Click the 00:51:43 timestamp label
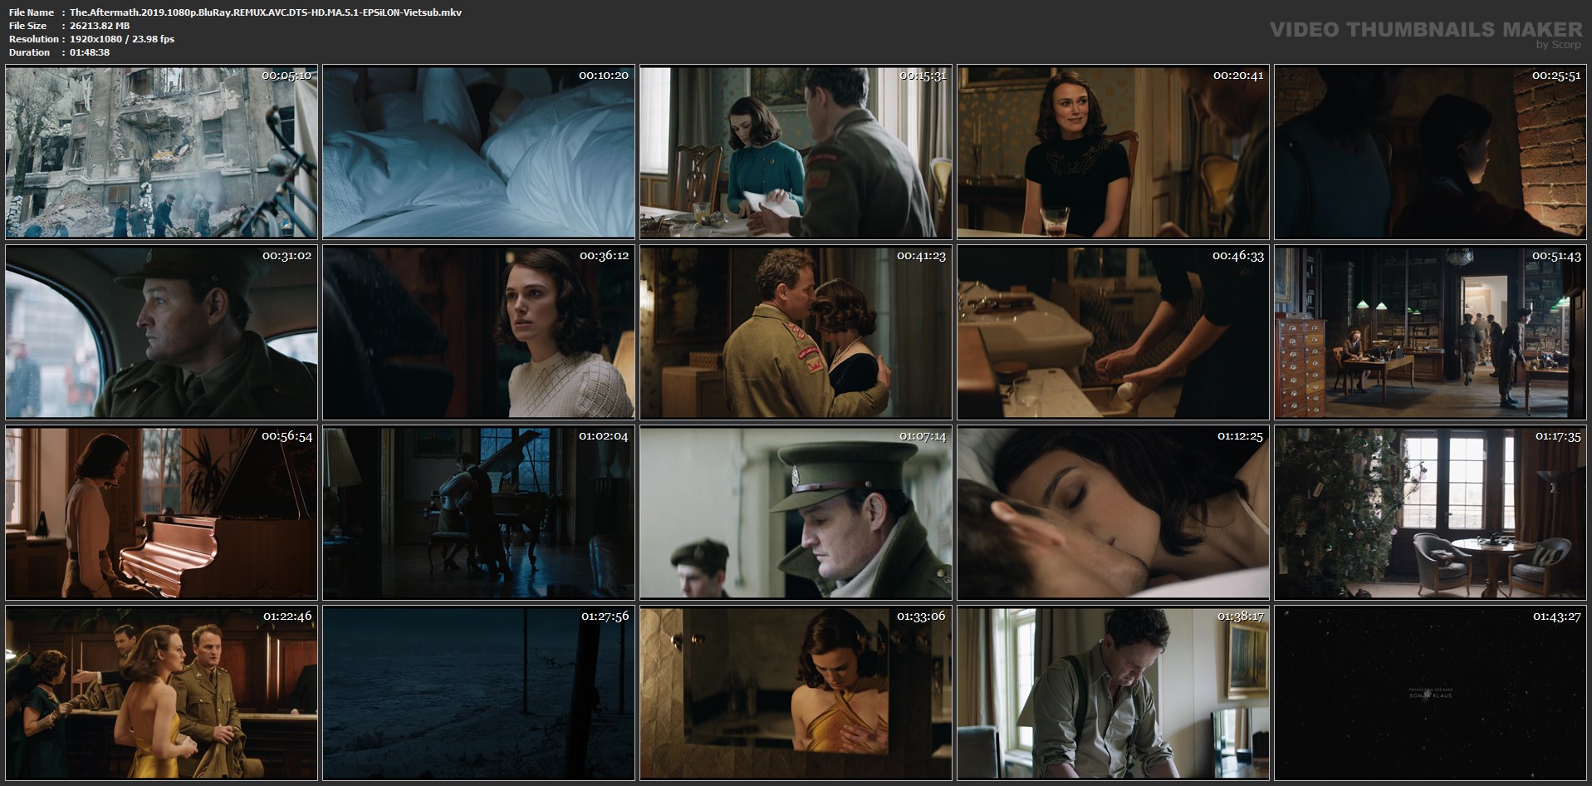The image size is (1592, 786). (1557, 256)
